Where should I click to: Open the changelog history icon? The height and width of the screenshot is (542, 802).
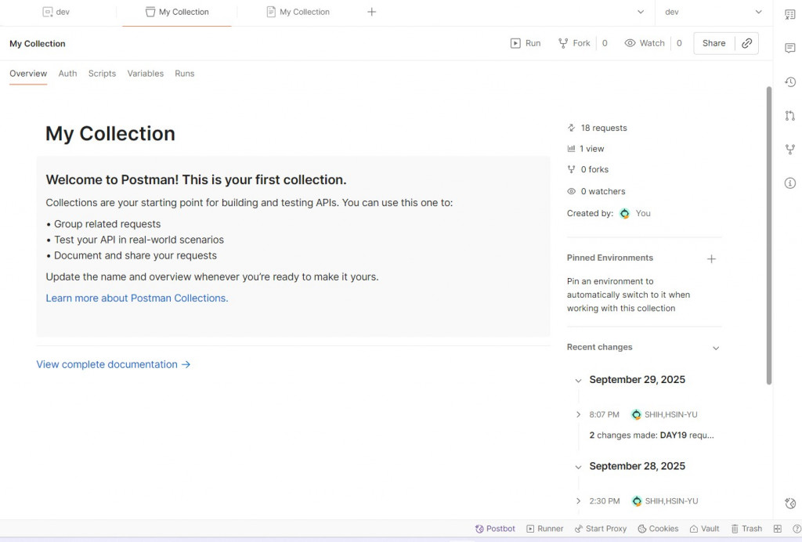pos(789,82)
